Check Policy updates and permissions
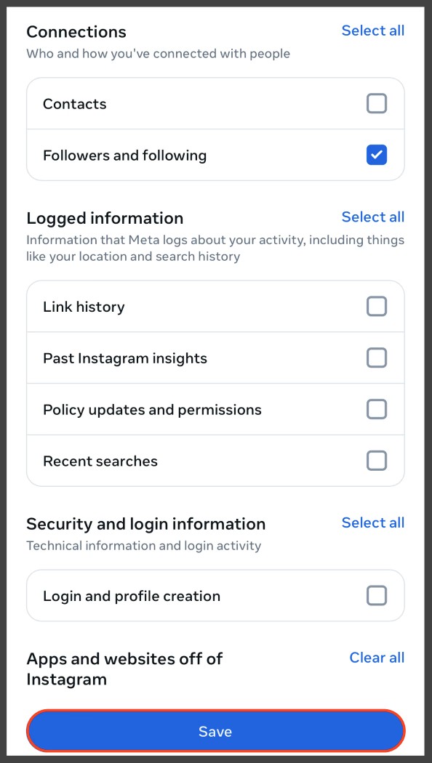 (x=377, y=409)
